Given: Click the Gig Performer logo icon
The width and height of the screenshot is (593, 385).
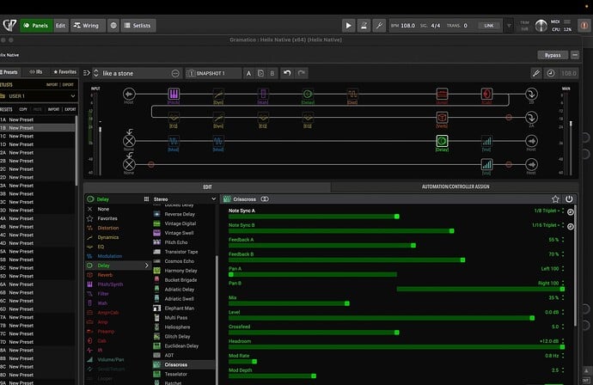Looking at the screenshot, I should tap(9, 25).
